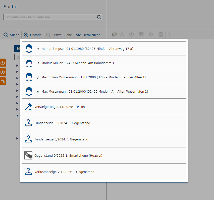Click the magnifier icon in the Schnellsuche field
Viewport: 214px width, 200px height.
(99, 17)
